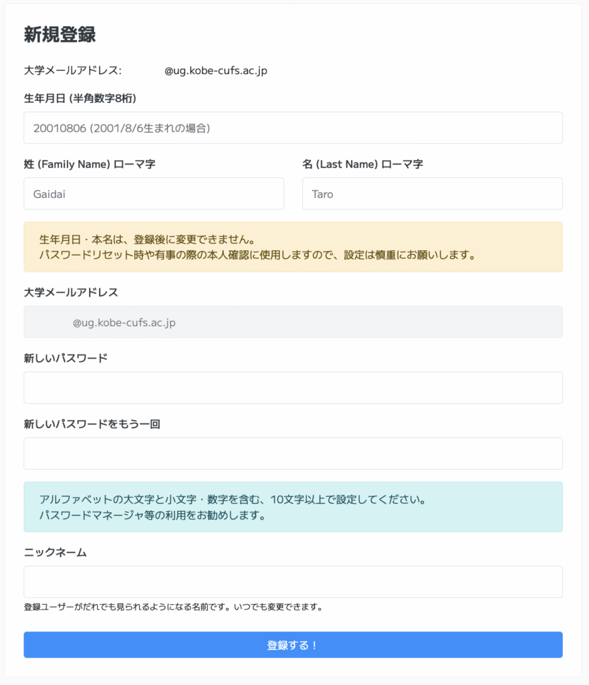
Task: Click the 新規登録 page heading
Action: coord(60,35)
